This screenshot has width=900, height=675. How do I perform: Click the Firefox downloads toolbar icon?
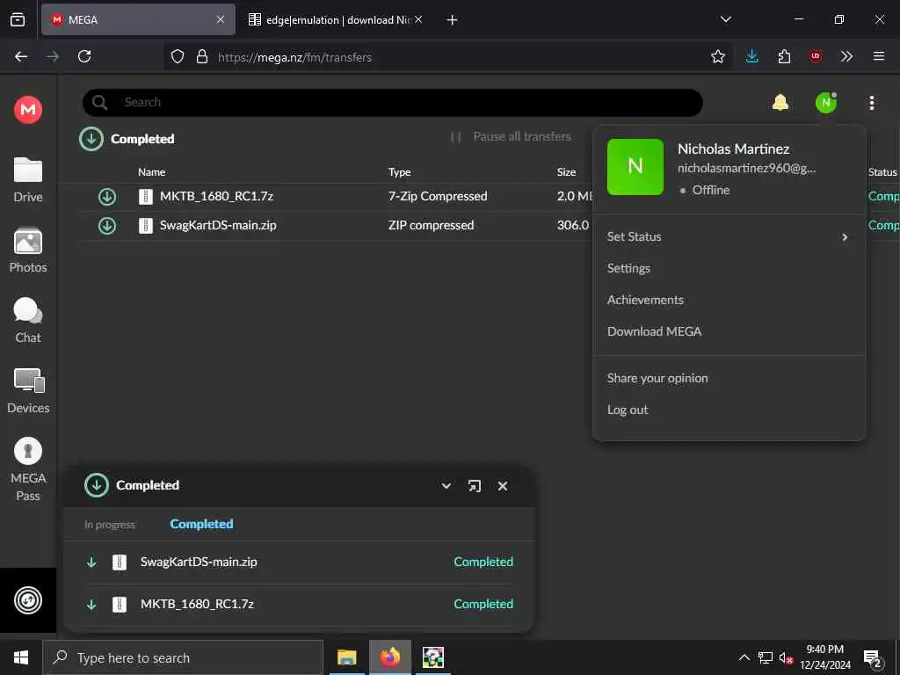[x=752, y=56]
